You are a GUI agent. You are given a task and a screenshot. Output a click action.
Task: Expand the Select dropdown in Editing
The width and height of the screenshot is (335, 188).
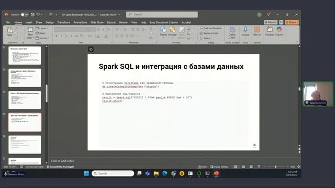(x=206, y=38)
